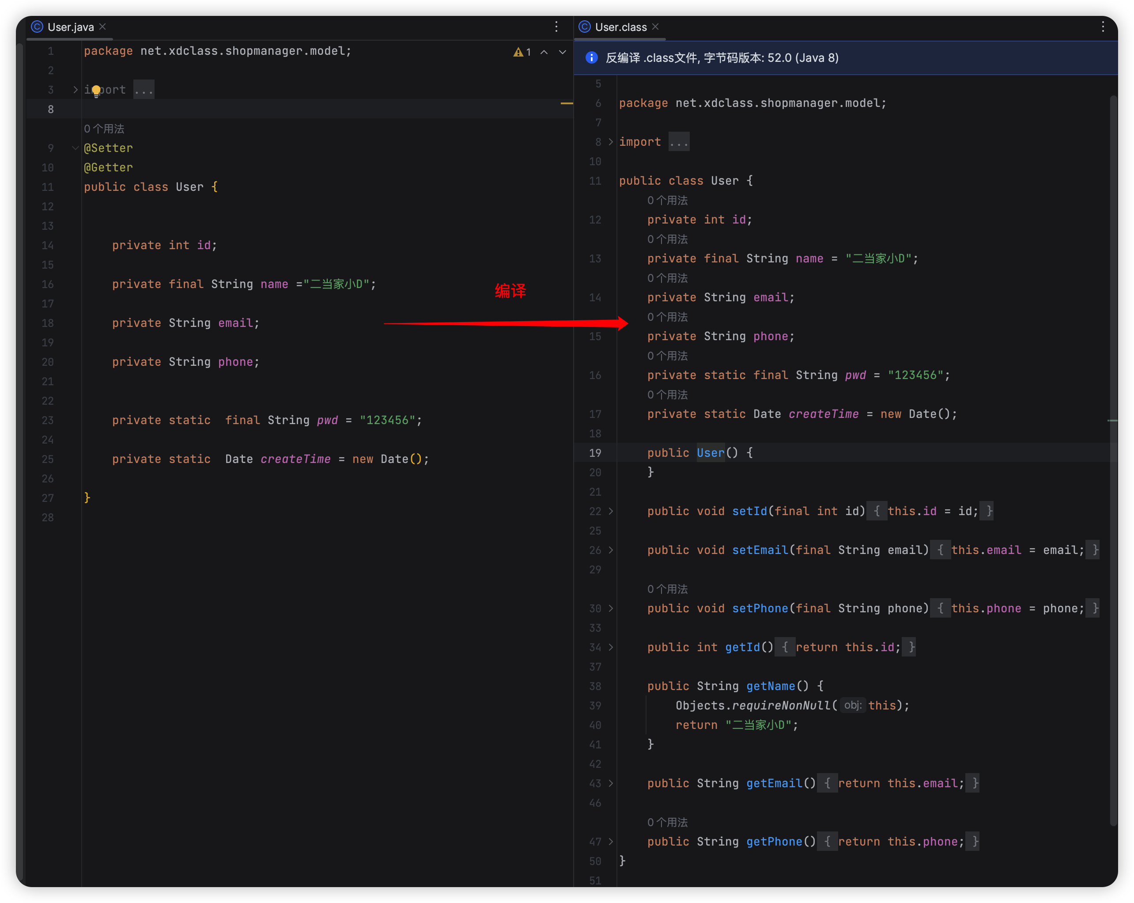Screen dimensions: 1134x903
Task: Jump to next highlighted error arrow
Action: (562, 52)
